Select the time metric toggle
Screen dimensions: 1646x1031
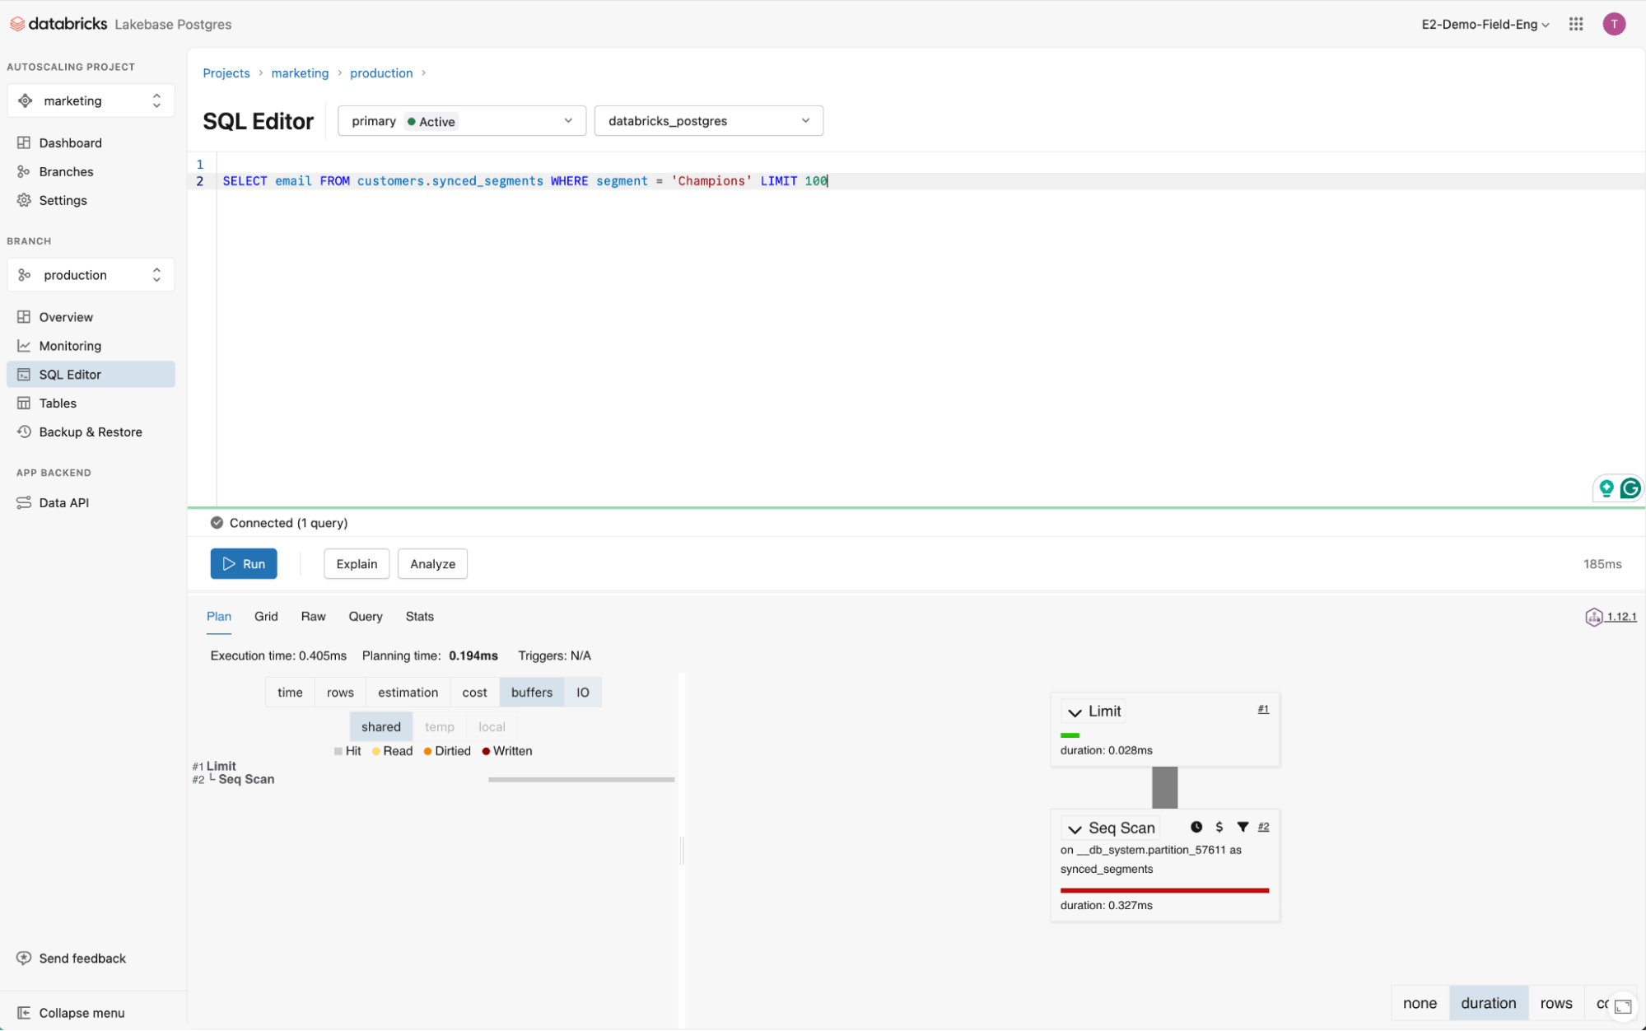(x=290, y=693)
